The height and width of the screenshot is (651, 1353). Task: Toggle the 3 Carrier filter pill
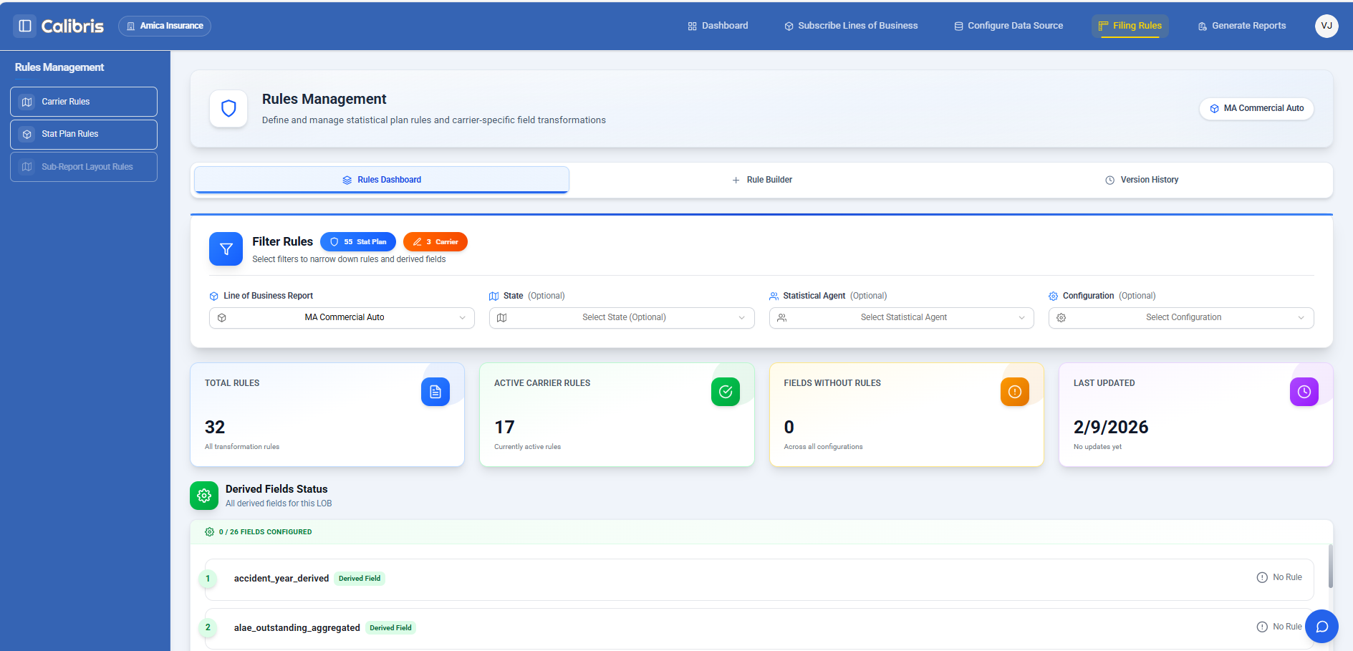[x=435, y=241]
